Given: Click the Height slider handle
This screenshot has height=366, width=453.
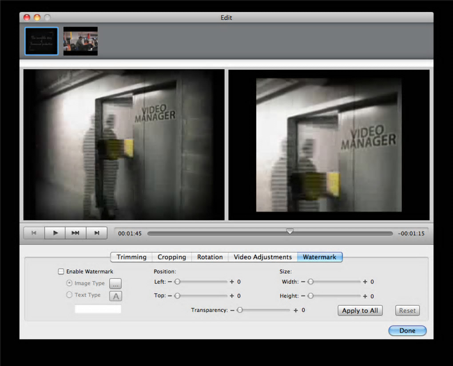Looking at the screenshot, I should (310, 295).
